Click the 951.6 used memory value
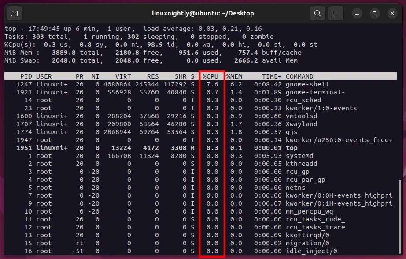This screenshot has width=406, height=259. [188, 53]
